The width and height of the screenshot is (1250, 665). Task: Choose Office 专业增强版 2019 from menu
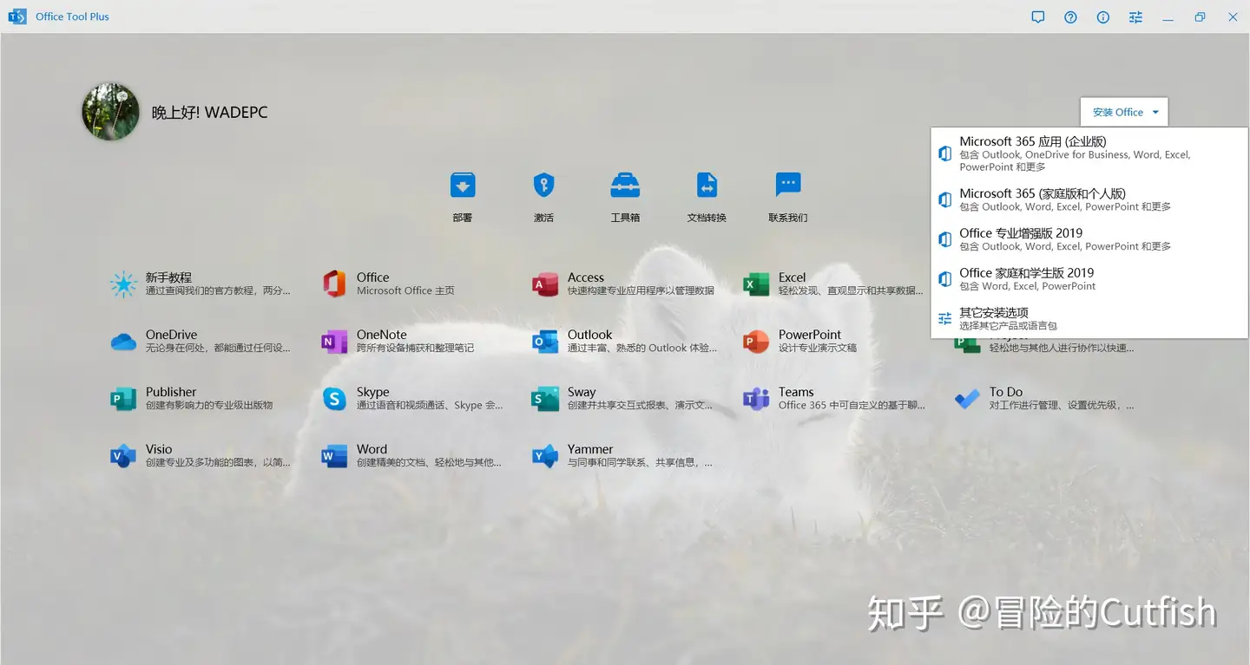[1089, 239]
